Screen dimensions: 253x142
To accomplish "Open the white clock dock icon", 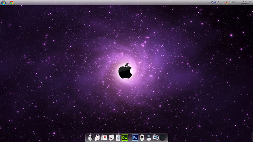I will pyautogui.click(x=111, y=138).
